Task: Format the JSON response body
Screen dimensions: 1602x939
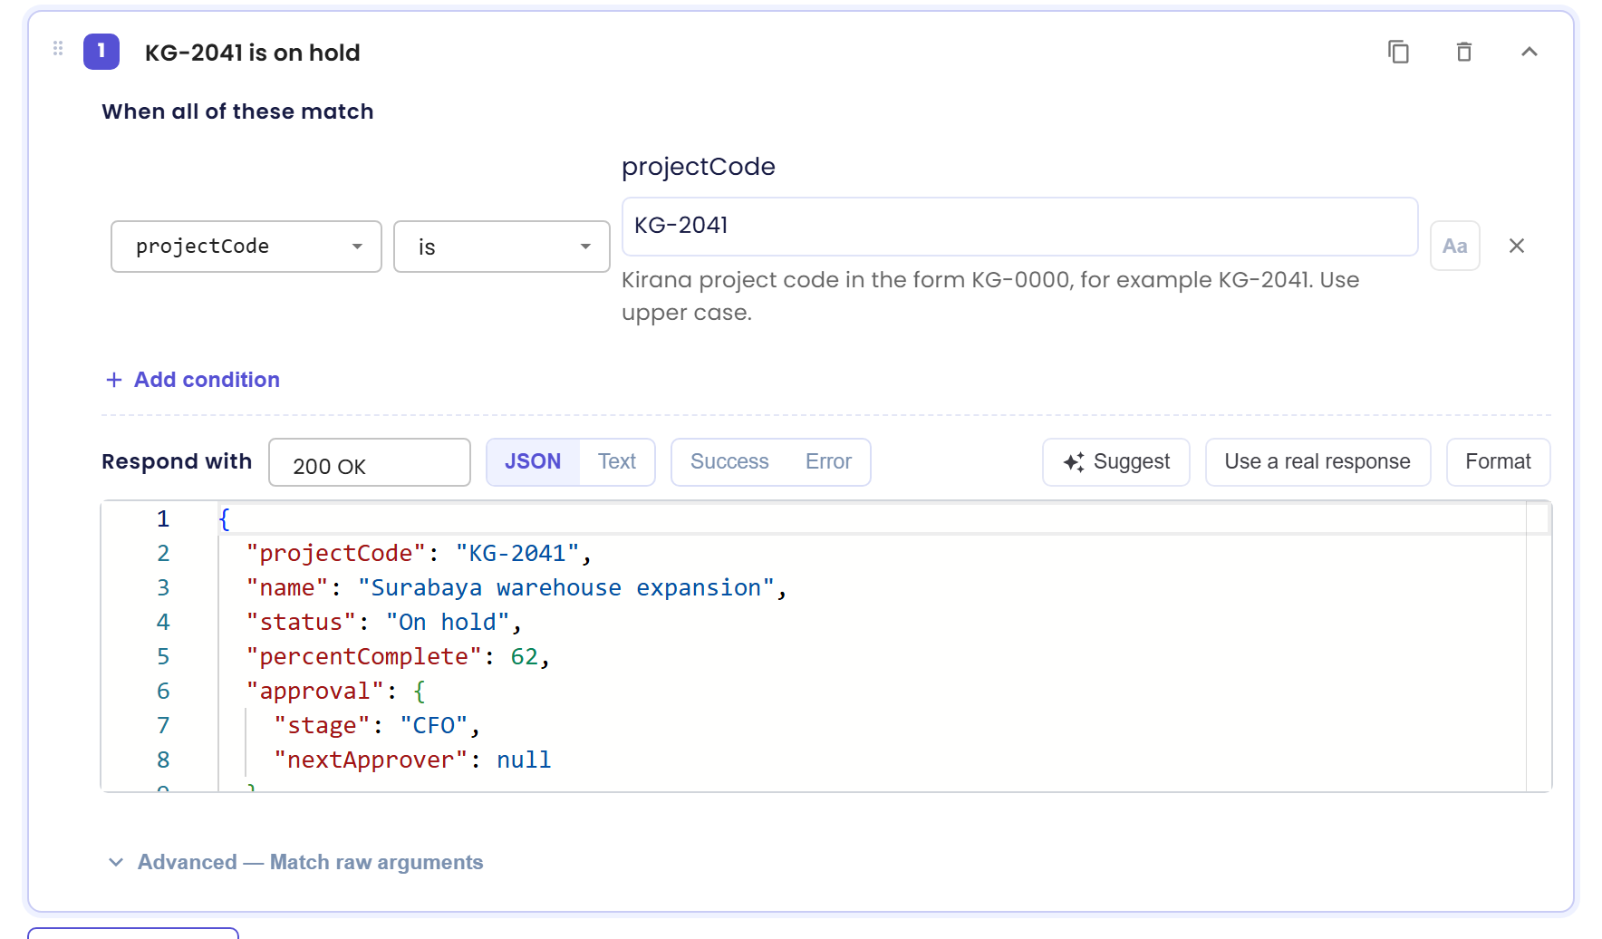Action: coord(1499,462)
